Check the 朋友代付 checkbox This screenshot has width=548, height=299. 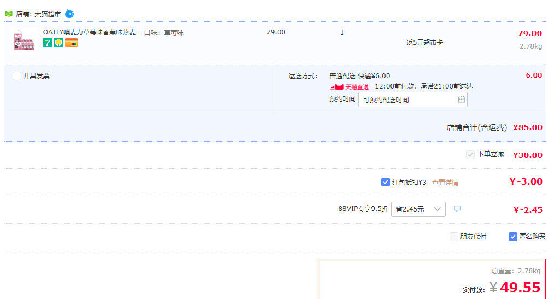[x=453, y=237]
